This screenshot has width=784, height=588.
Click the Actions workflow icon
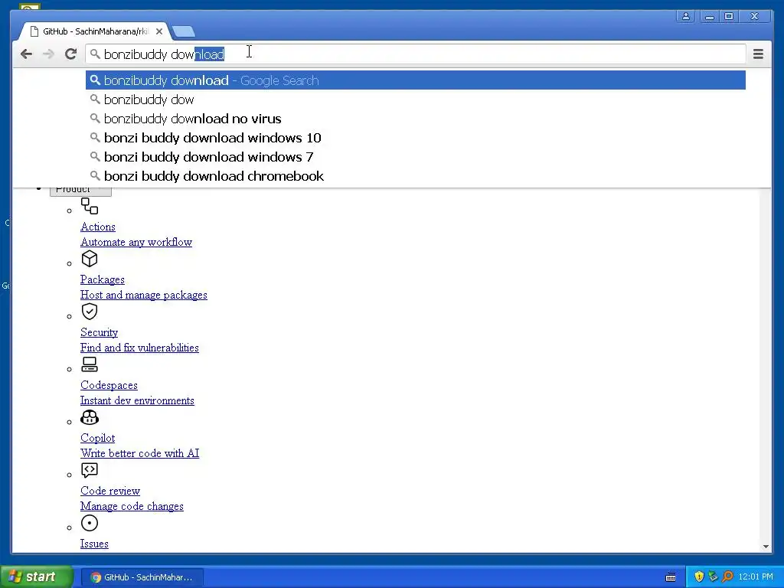[90, 206]
